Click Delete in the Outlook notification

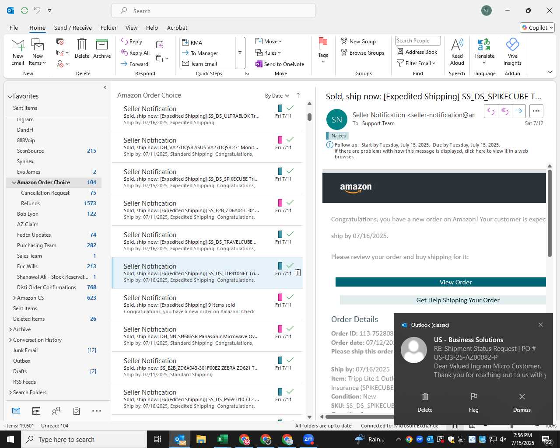click(425, 402)
